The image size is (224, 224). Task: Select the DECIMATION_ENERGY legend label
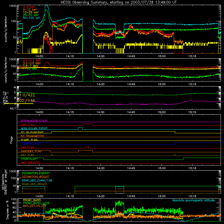pyautogui.click(x=36, y=173)
